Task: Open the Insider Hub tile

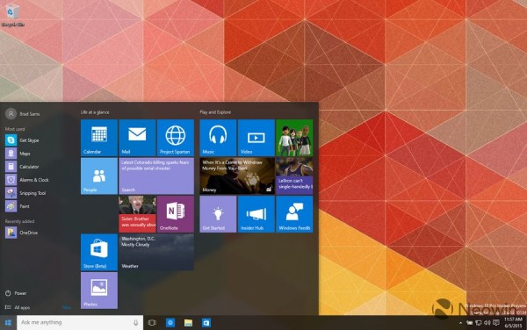Action: 256,214
